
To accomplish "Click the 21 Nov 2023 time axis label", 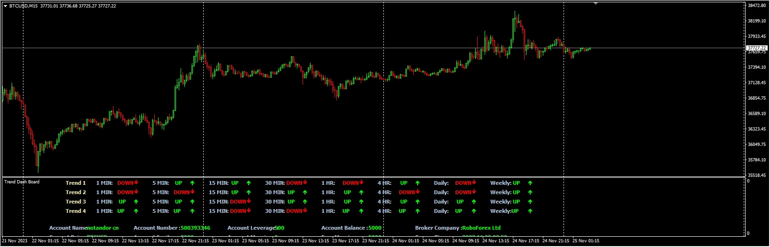I will point(15,241).
